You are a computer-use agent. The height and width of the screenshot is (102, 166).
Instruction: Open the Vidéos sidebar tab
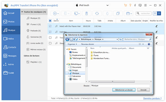tap(11, 39)
